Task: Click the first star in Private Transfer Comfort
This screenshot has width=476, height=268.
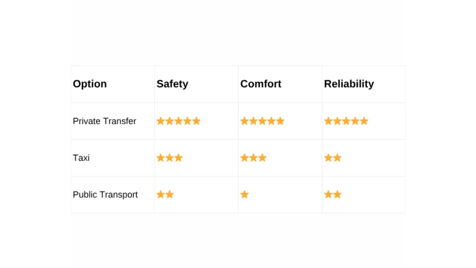Action: [x=245, y=121]
